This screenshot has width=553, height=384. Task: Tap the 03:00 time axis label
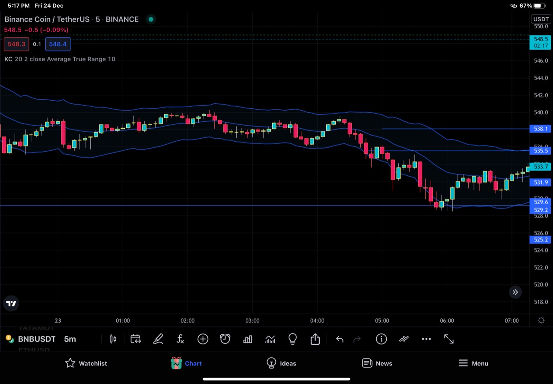pos(252,321)
